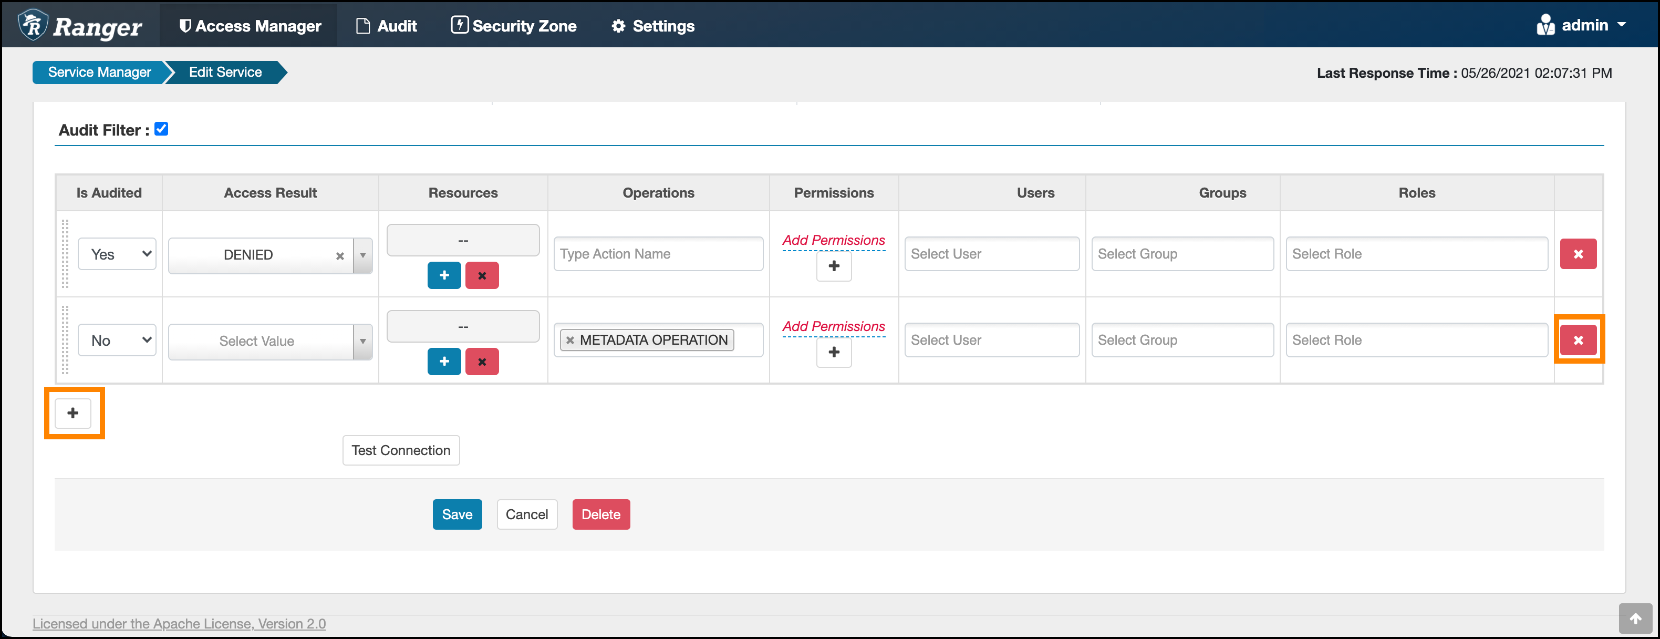Add permissions in the first filter row

click(833, 266)
